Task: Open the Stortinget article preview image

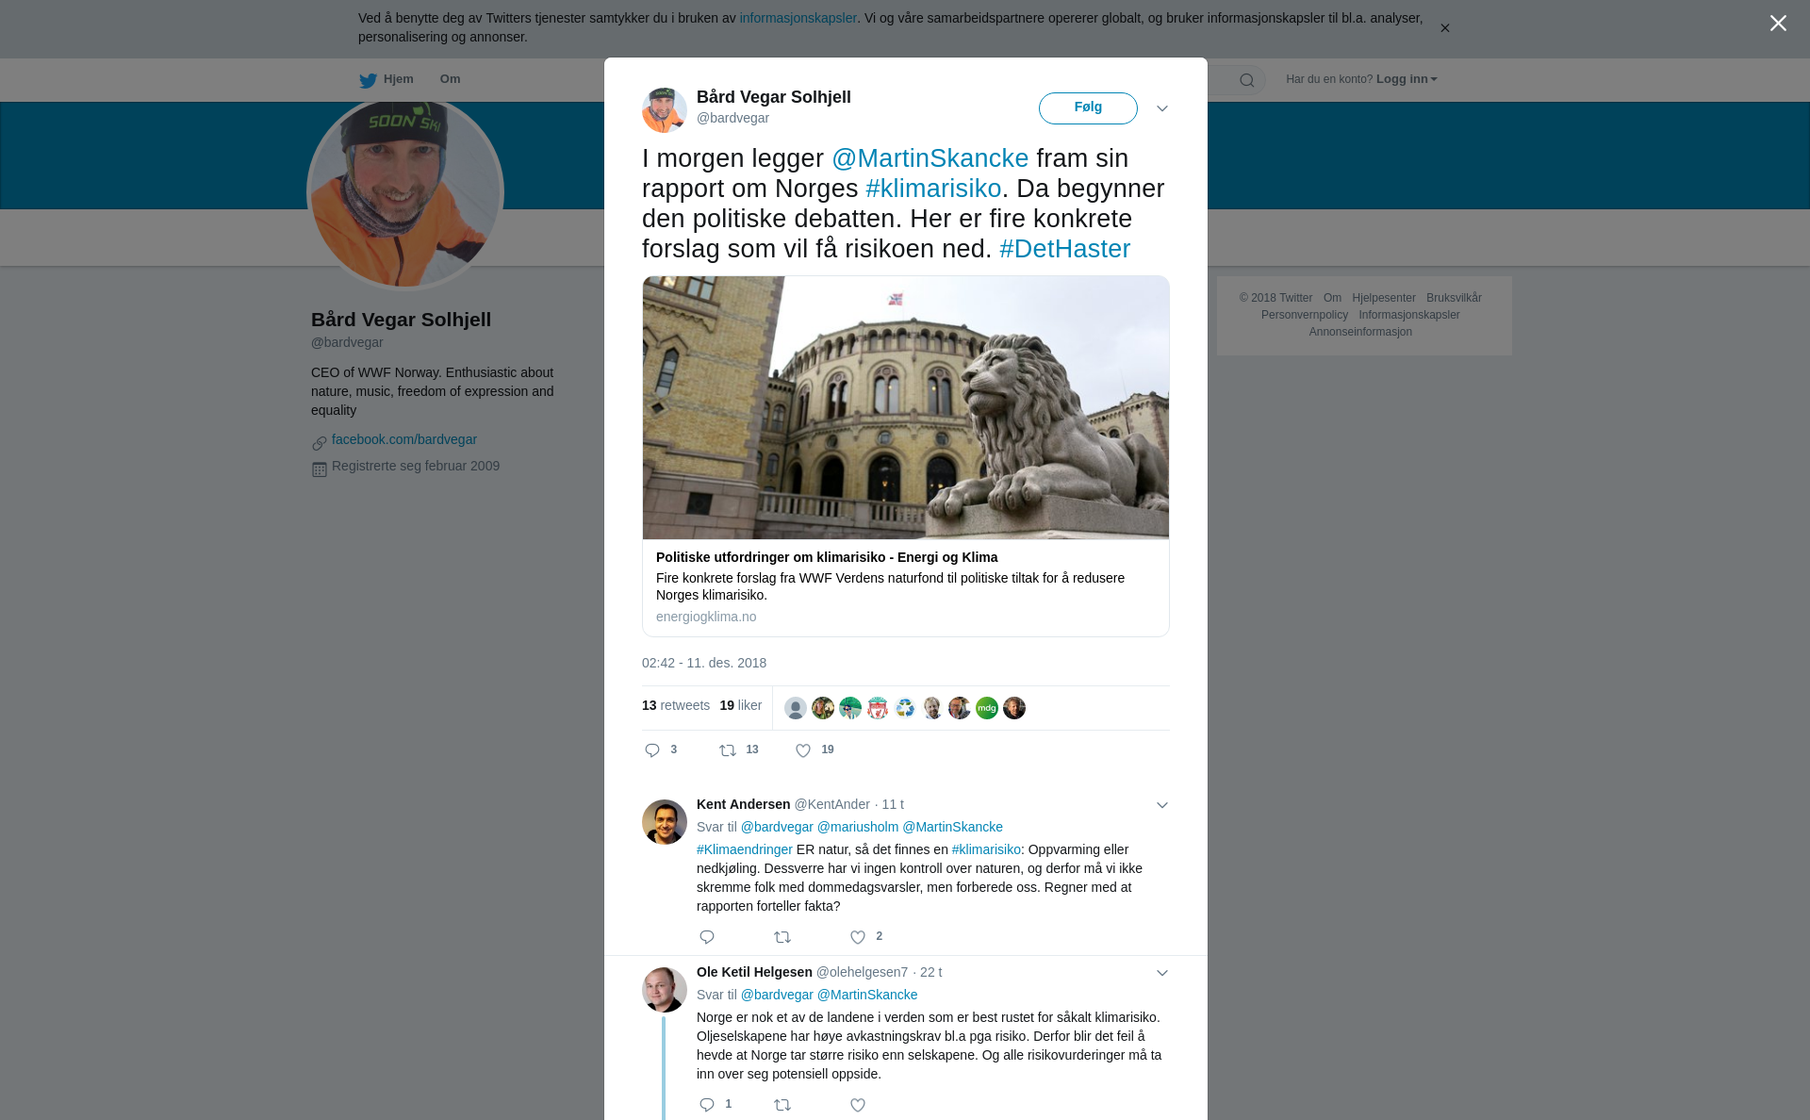Action: click(x=906, y=407)
